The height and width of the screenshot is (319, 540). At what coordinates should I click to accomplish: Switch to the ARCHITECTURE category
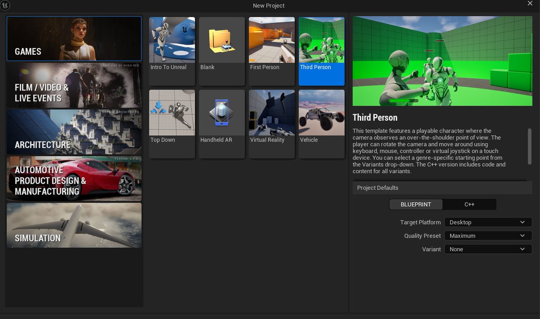[74, 132]
